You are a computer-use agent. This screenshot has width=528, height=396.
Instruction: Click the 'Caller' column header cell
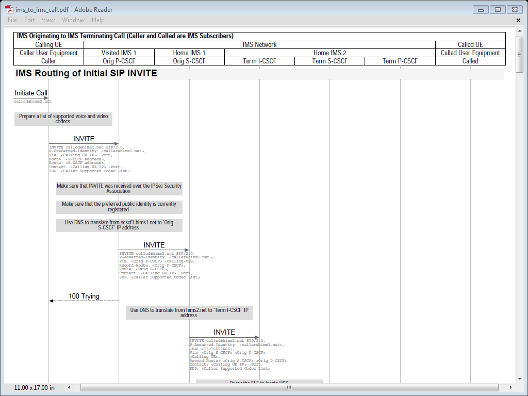(x=48, y=61)
